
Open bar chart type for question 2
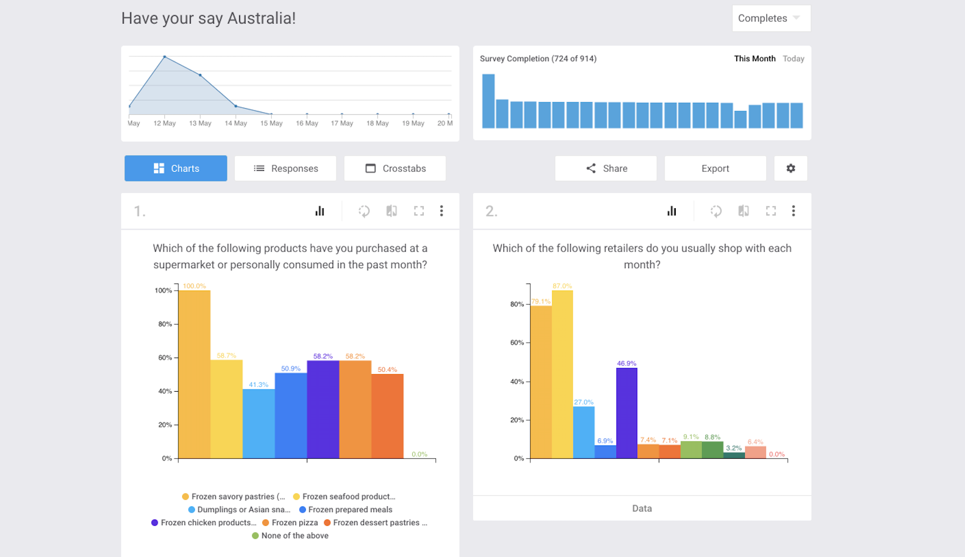point(671,211)
